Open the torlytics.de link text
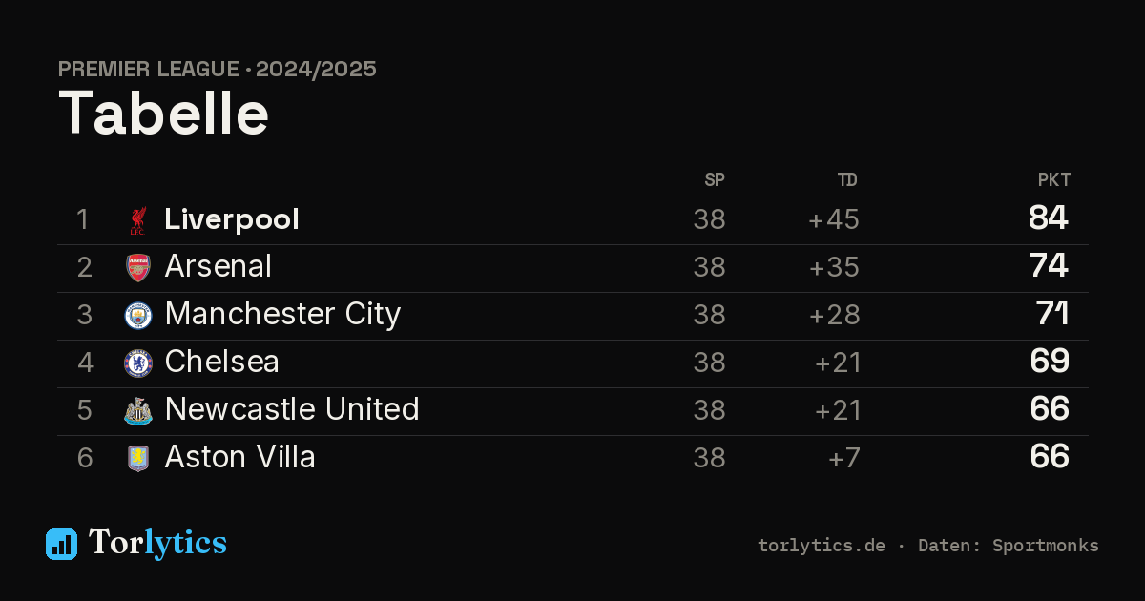Image resolution: width=1145 pixels, height=601 pixels. 822,546
